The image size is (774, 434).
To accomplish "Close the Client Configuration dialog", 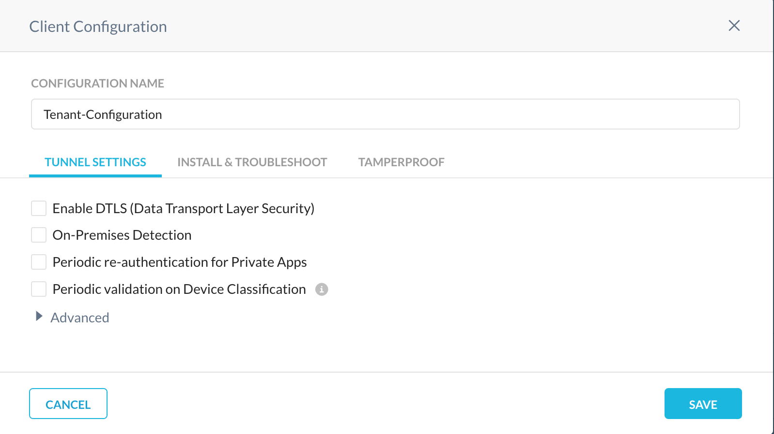I will click(734, 26).
